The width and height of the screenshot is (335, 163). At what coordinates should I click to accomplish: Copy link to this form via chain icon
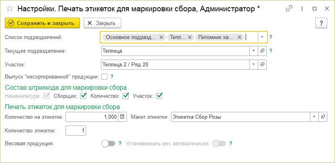tap(289, 8)
